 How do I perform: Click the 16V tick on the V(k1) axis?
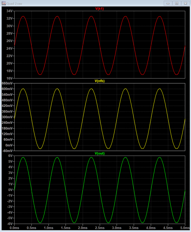coord(9,78)
